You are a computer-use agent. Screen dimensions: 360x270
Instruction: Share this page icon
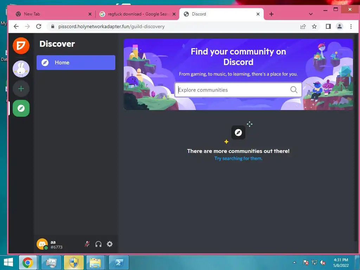pyautogui.click(x=303, y=26)
